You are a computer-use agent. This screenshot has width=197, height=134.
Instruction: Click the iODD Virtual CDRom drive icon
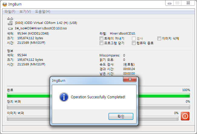[x=10, y=23]
